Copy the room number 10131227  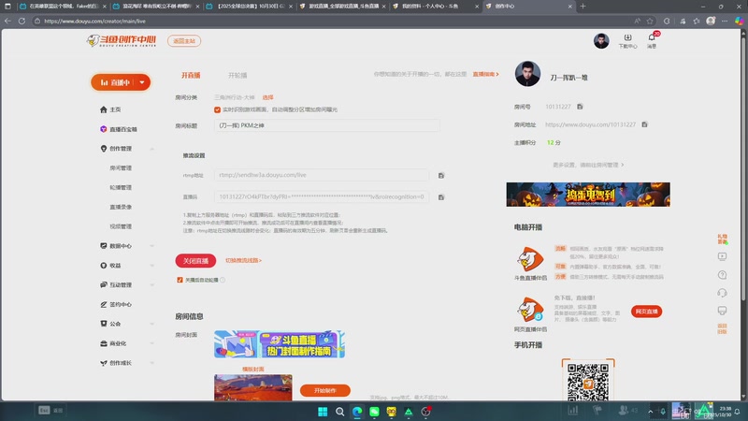point(580,107)
